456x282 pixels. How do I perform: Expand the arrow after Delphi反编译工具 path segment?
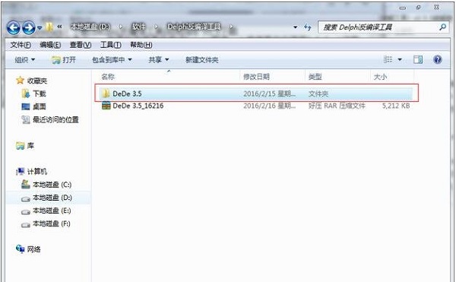pyautogui.click(x=231, y=27)
